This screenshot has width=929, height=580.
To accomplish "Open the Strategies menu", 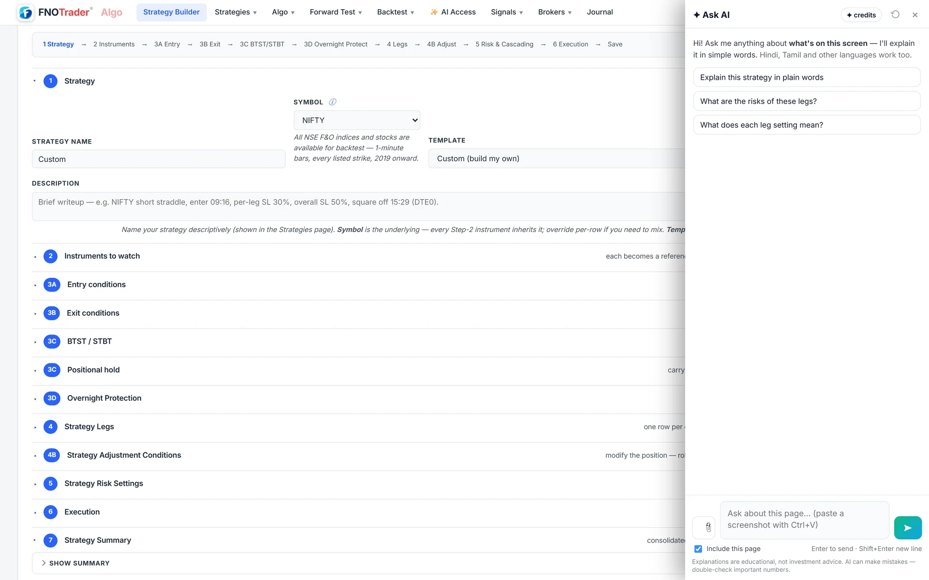I will [x=236, y=12].
